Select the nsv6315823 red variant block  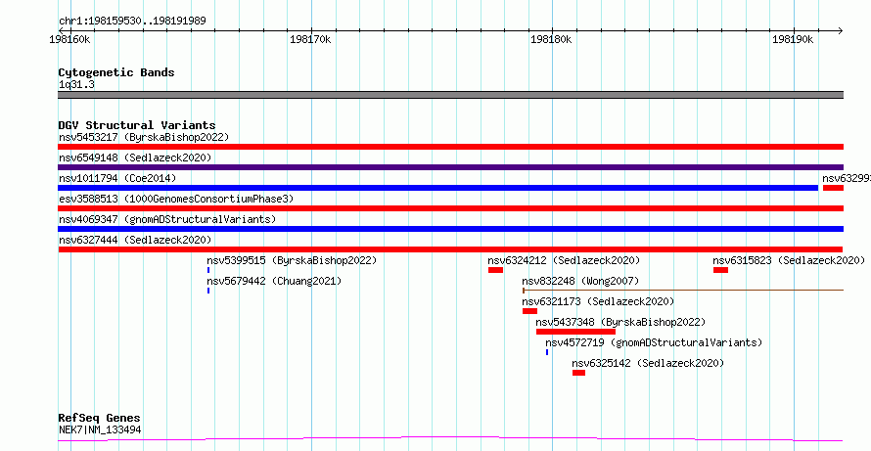point(720,270)
